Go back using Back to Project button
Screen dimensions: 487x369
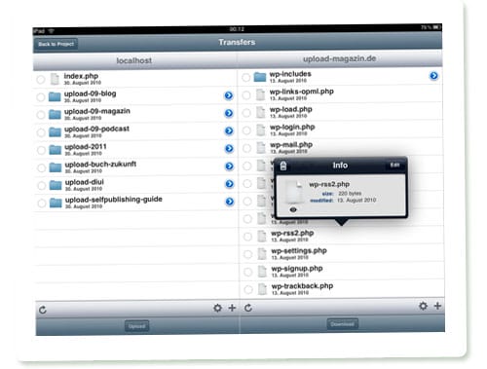56,44
